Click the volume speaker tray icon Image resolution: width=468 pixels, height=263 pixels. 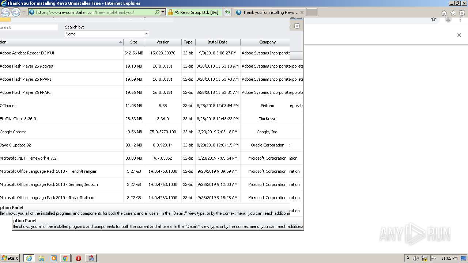416,258
